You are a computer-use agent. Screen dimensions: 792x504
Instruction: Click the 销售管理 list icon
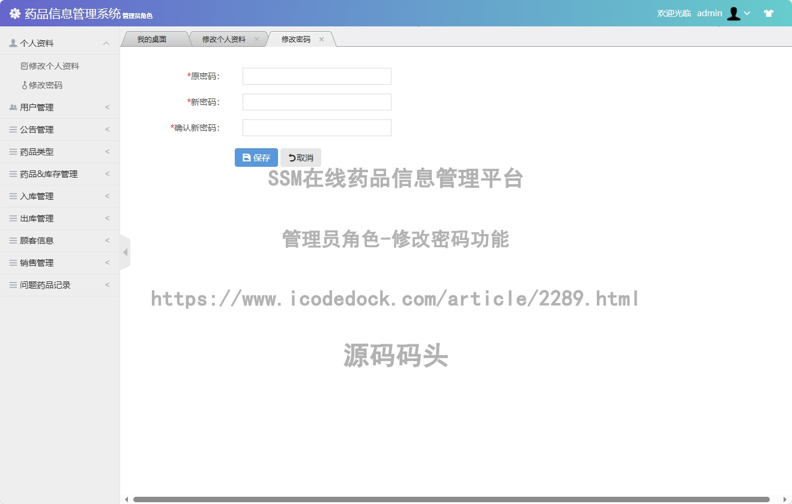(x=13, y=263)
